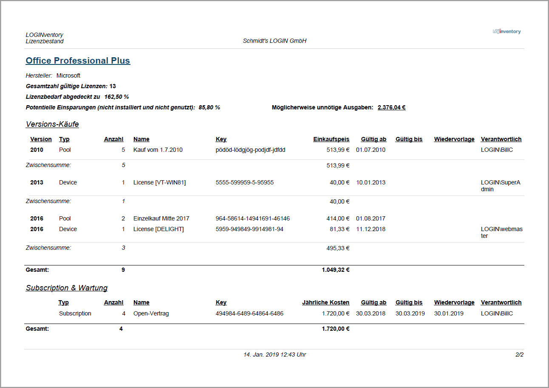Click the inventory logo in the header

[x=507, y=31]
